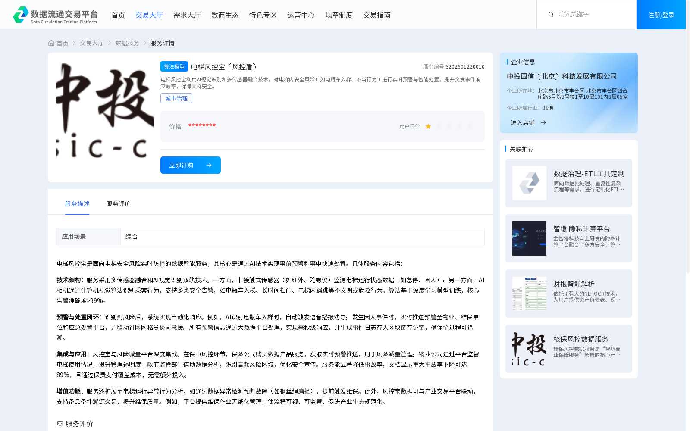Click the 综合 value in 应用场景 row
Screen dimensions: 690x431
132,237
